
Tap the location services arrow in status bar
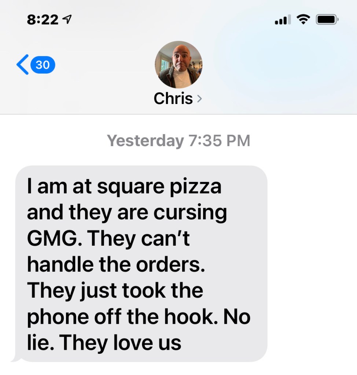click(x=67, y=19)
